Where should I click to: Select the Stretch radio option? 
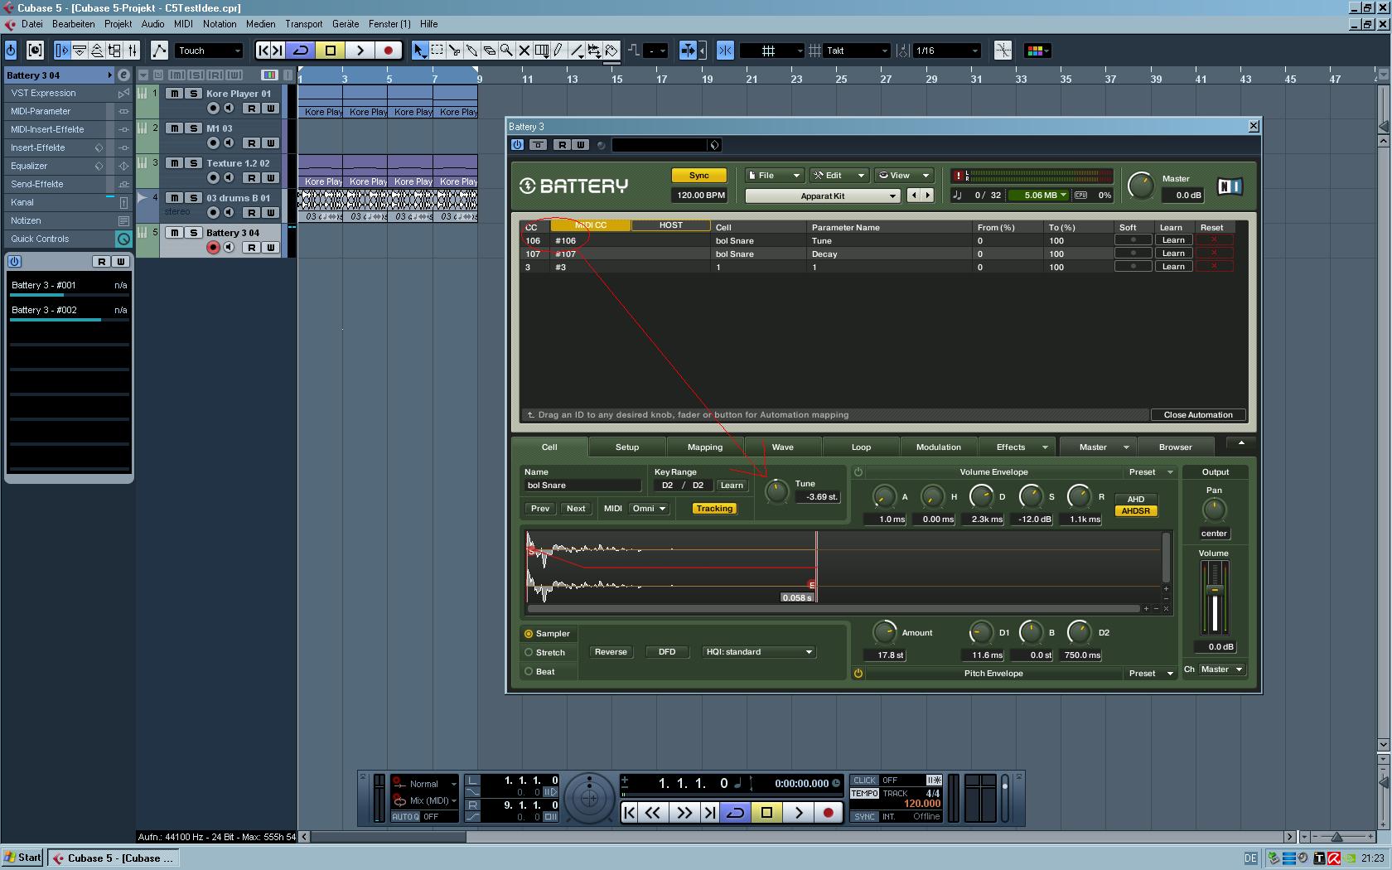click(x=529, y=653)
